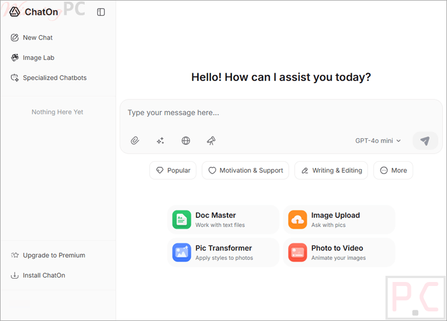
Task: Expand the More categories chip
Action: click(393, 170)
